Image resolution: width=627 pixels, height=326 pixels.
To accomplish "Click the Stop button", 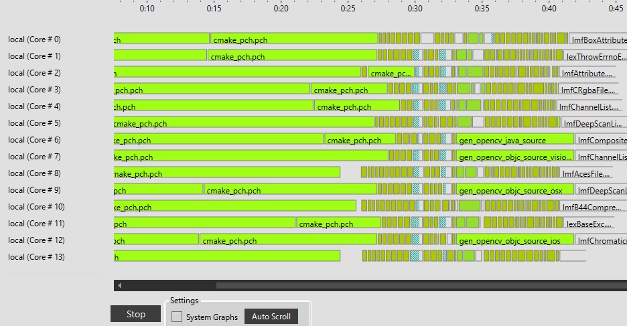I will click(x=136, y=314).
